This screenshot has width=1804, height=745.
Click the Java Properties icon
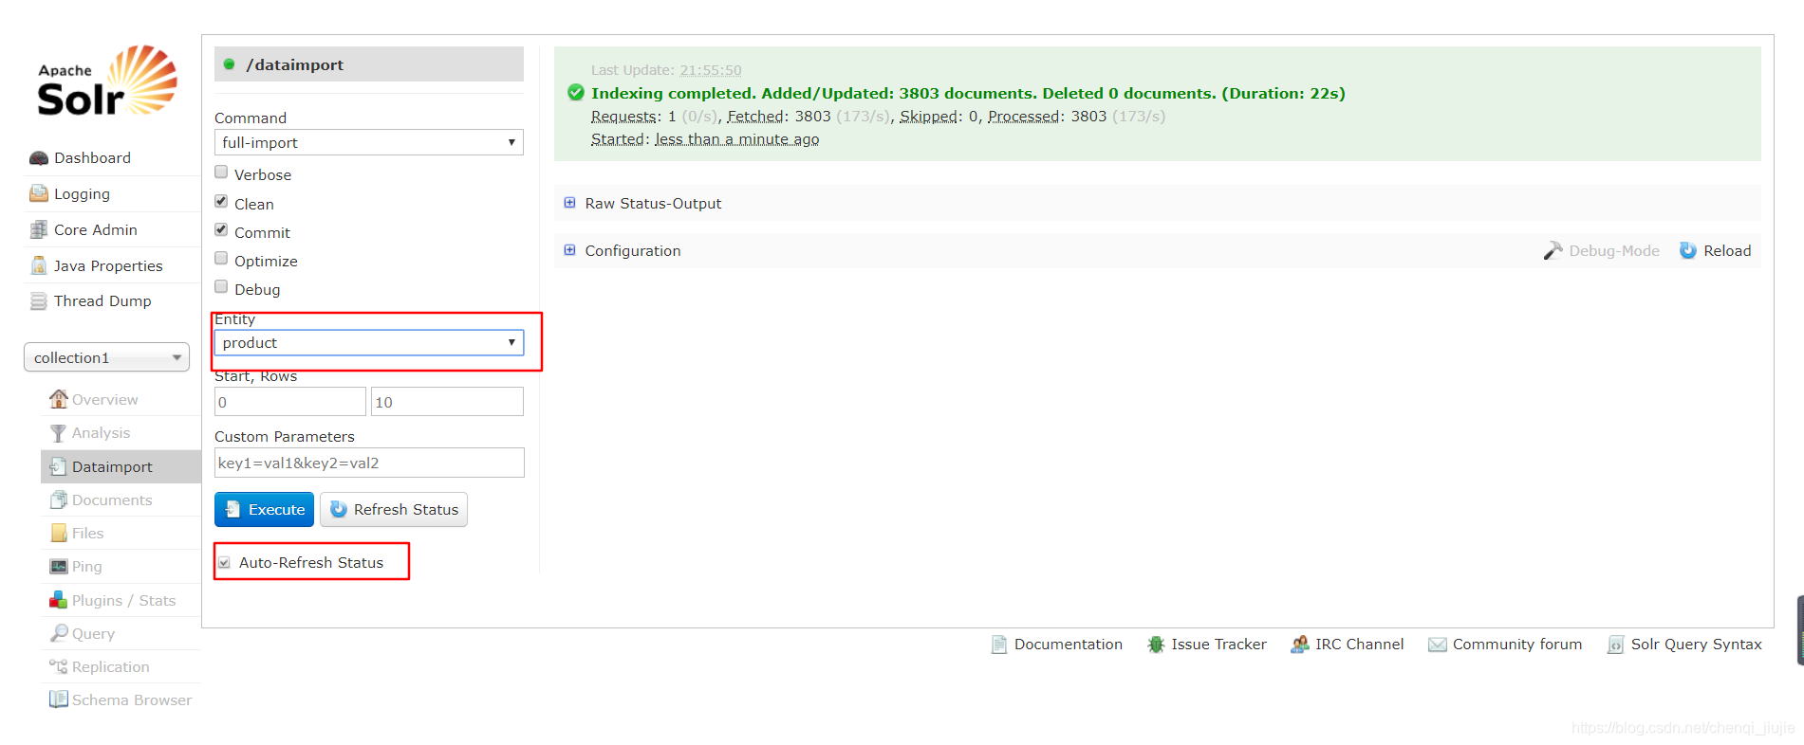39,265
